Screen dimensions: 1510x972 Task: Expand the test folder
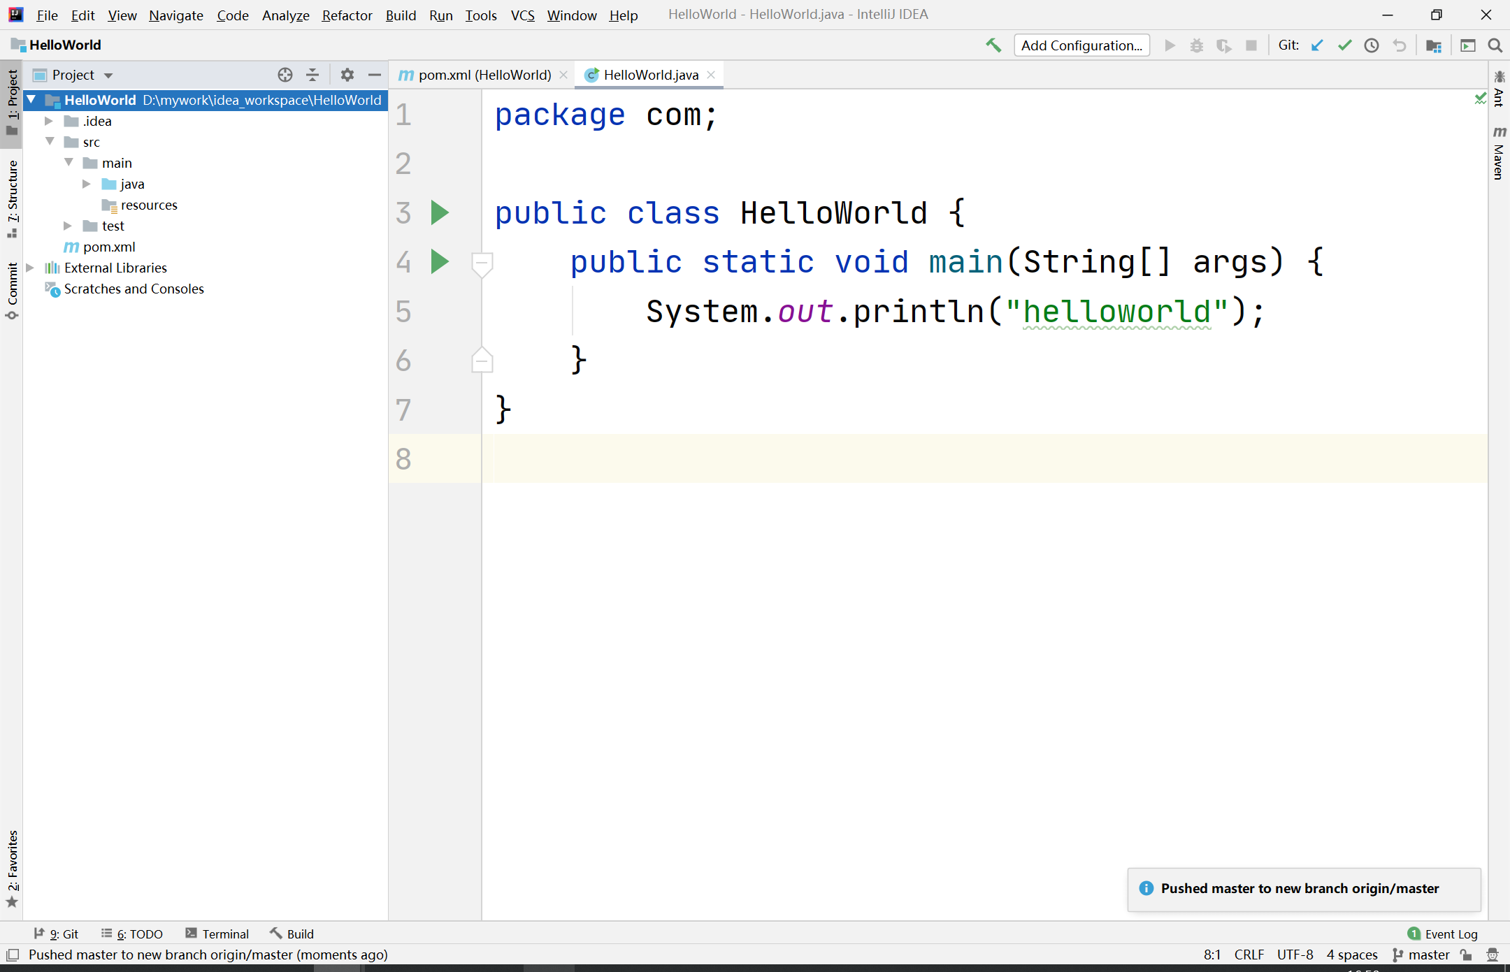(68, 226)
